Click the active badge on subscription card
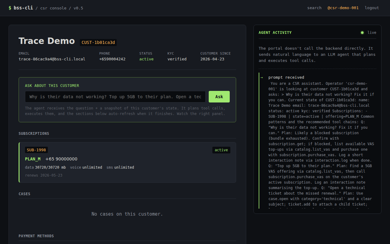Screen dimensions: 390x244 click(x=221, y=150)
